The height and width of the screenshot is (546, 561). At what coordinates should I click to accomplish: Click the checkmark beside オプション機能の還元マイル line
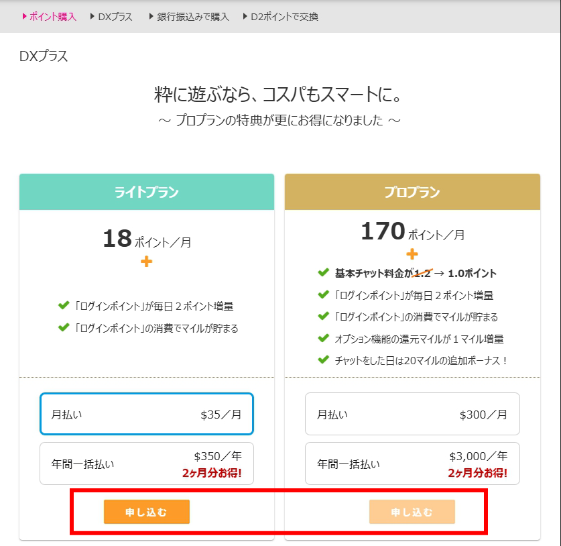[x=323, y=338]
